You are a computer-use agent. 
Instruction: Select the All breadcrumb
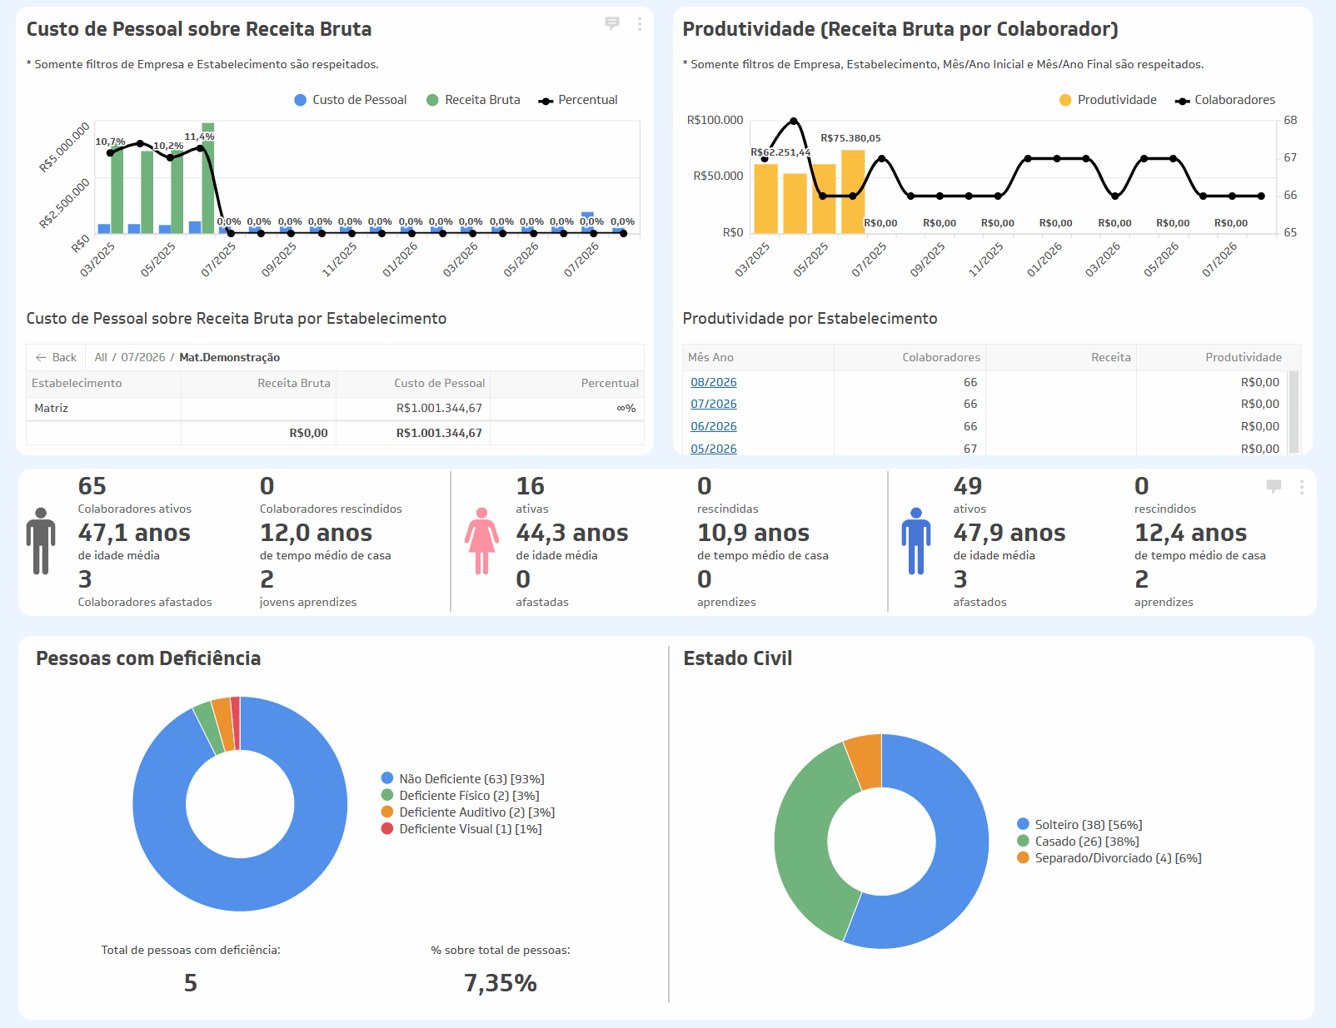tap(101, 357)
